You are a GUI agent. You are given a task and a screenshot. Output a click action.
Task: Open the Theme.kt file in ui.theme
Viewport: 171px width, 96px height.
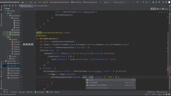[x=17, y=25]
